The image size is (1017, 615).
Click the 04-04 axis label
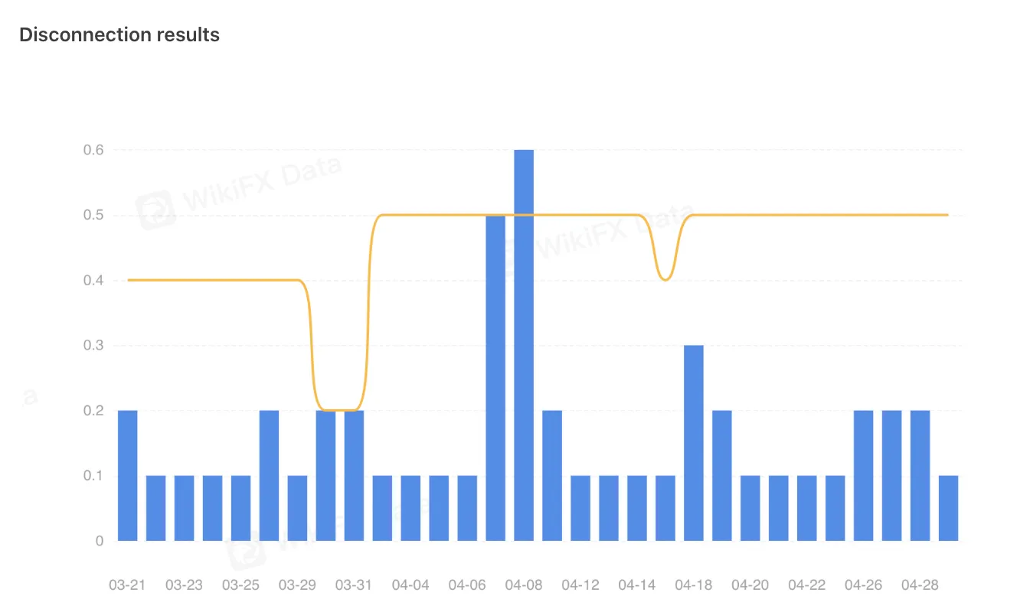410,585
